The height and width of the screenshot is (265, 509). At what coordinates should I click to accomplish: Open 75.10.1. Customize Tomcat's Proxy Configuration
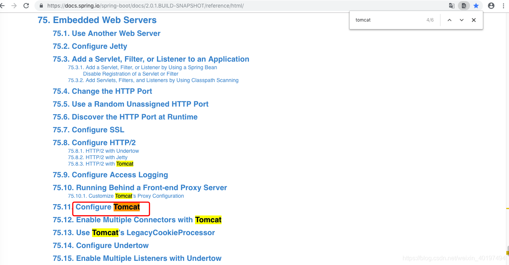click(x=126, y=196)
